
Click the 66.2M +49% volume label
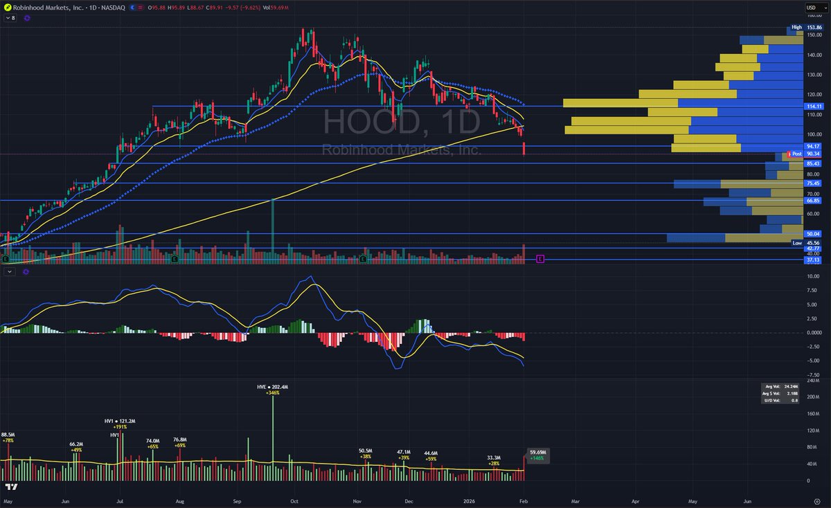[76, 446]
